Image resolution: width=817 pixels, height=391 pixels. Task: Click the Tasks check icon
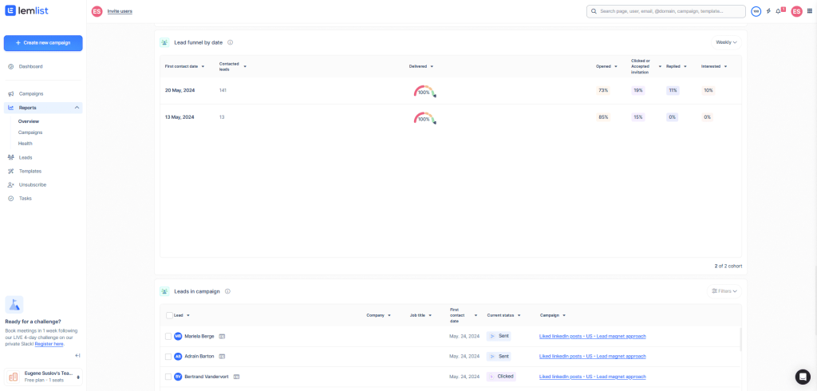[x=11, y=199]
